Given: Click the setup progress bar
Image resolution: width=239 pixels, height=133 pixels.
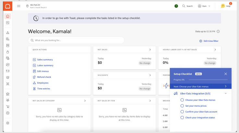Looking at the screenshot, I should (x=208, y=80).
